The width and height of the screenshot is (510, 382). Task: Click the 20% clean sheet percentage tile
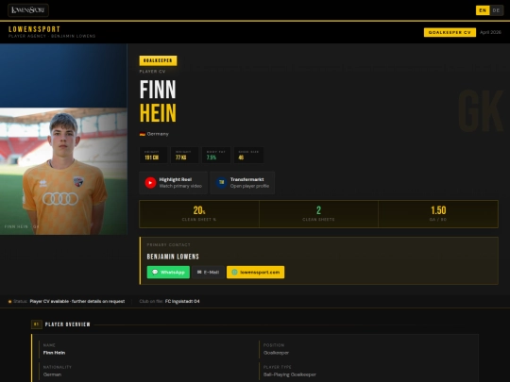tap(199, 214)
